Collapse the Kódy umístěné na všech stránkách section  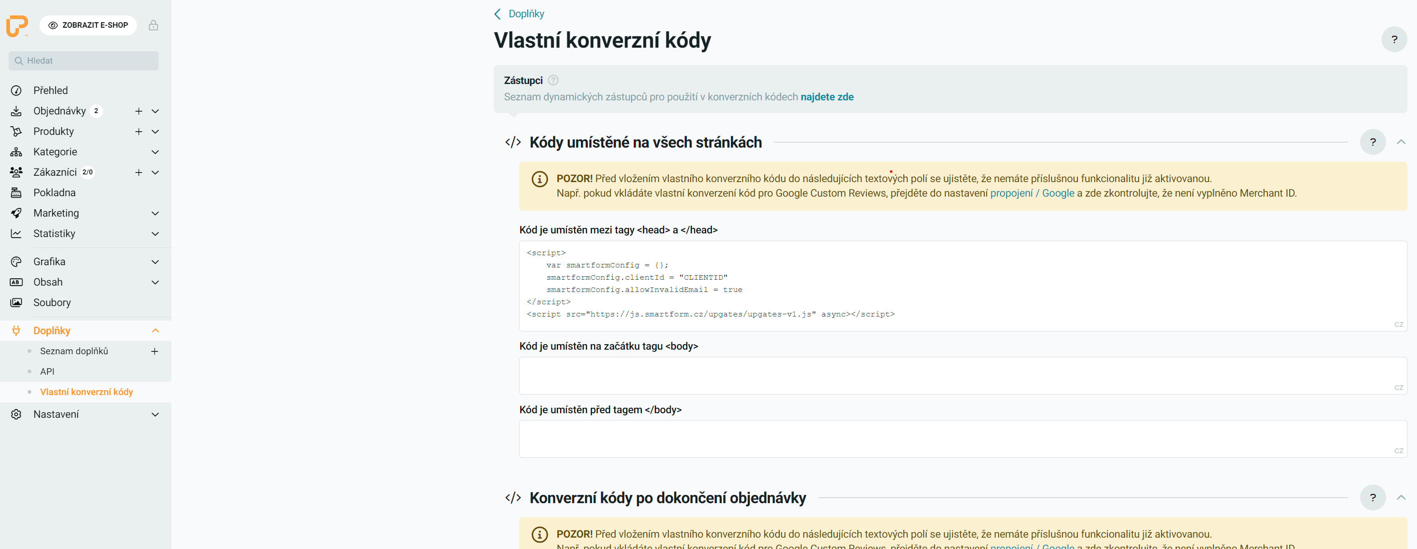[1401, 142]
